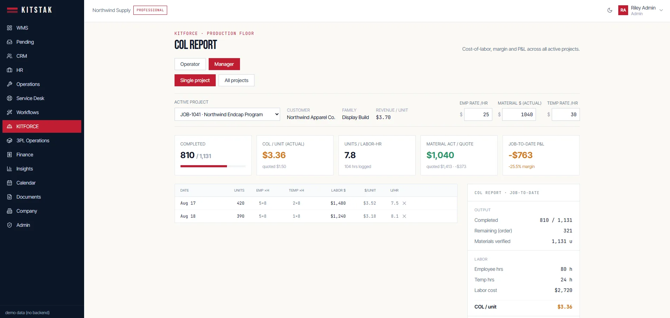Click the CRM people icon
Viewport: 670px width, 318px height.
pos(10,56)
